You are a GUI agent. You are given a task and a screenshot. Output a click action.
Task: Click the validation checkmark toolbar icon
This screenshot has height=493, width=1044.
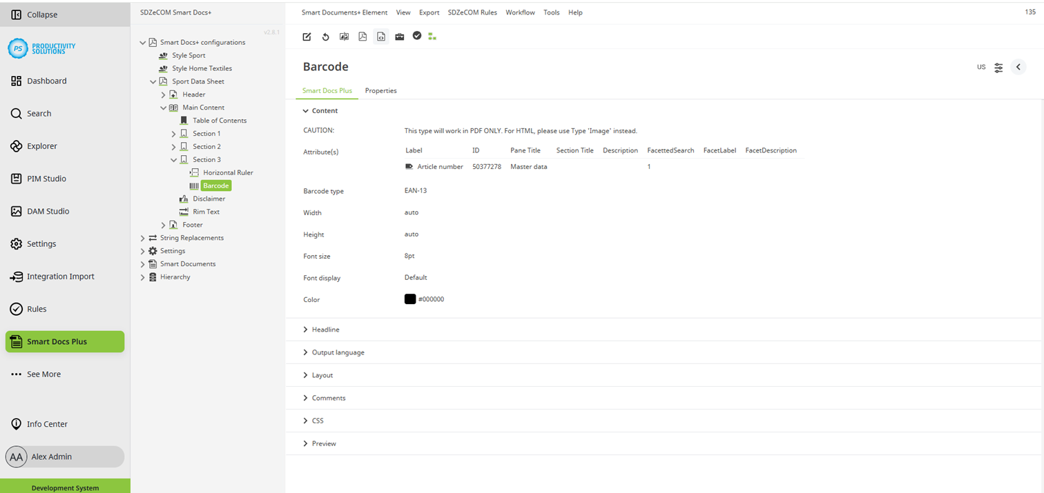(417, 36)
